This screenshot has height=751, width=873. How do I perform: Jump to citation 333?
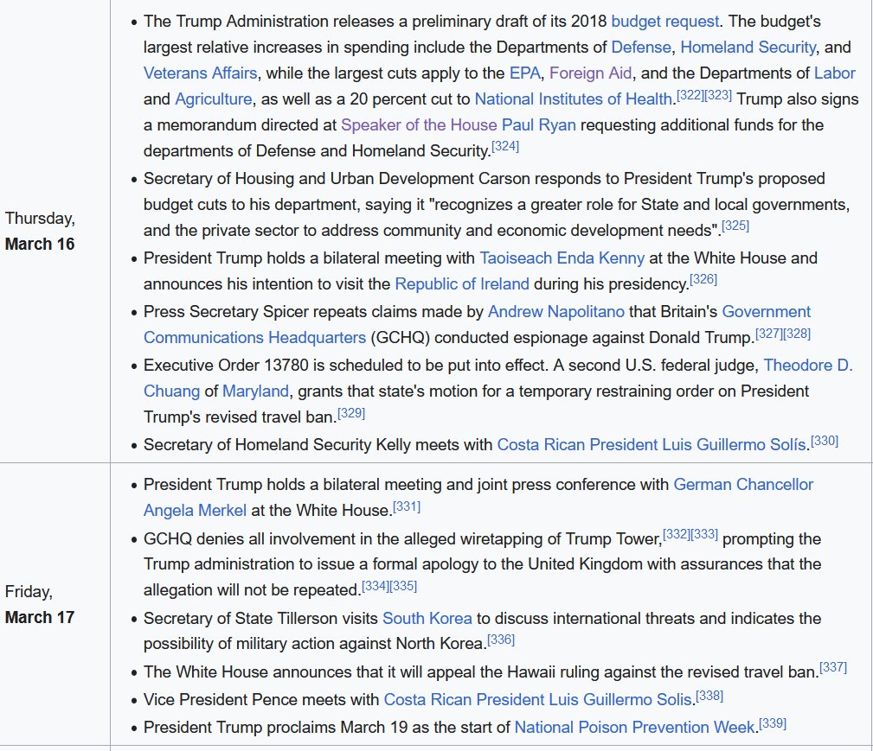point(704,534)
